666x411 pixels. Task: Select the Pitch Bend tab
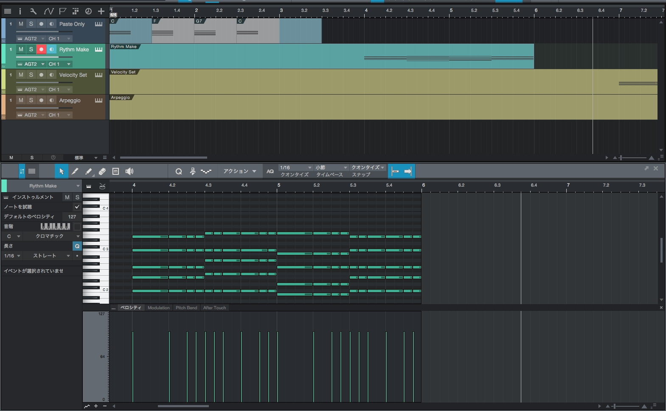pyautogui.click(x=186, y=308)
